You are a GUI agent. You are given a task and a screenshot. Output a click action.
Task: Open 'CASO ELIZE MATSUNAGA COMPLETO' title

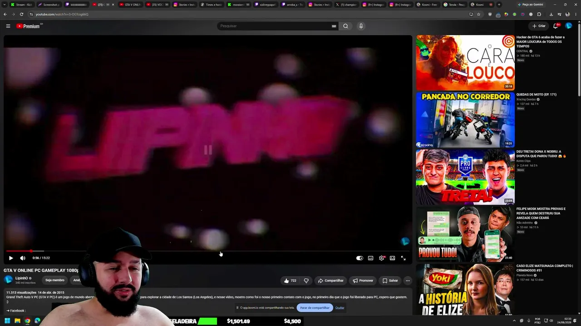tap(544, 268)
